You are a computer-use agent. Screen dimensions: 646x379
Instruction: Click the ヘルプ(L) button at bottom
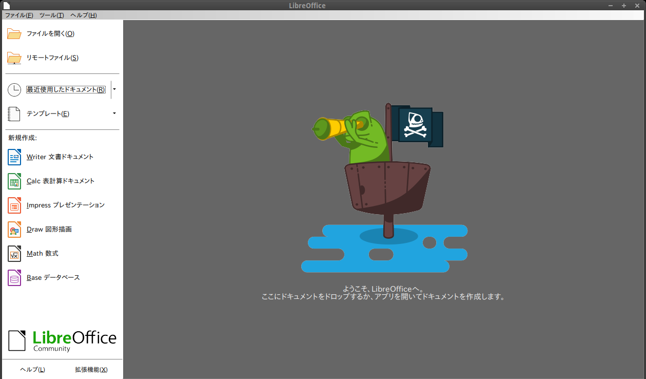click(32, 370)
